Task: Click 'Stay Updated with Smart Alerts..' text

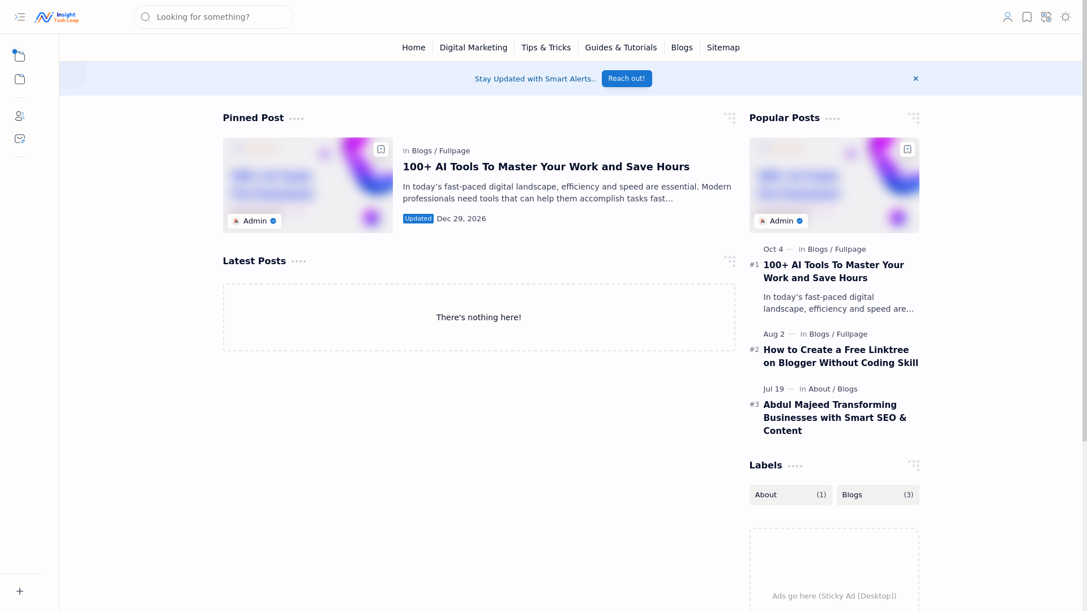Action: 535,79
